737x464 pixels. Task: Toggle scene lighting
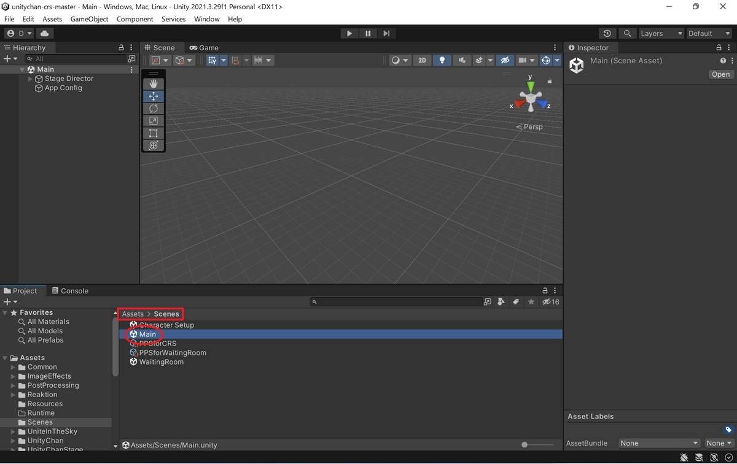(442, 60)
